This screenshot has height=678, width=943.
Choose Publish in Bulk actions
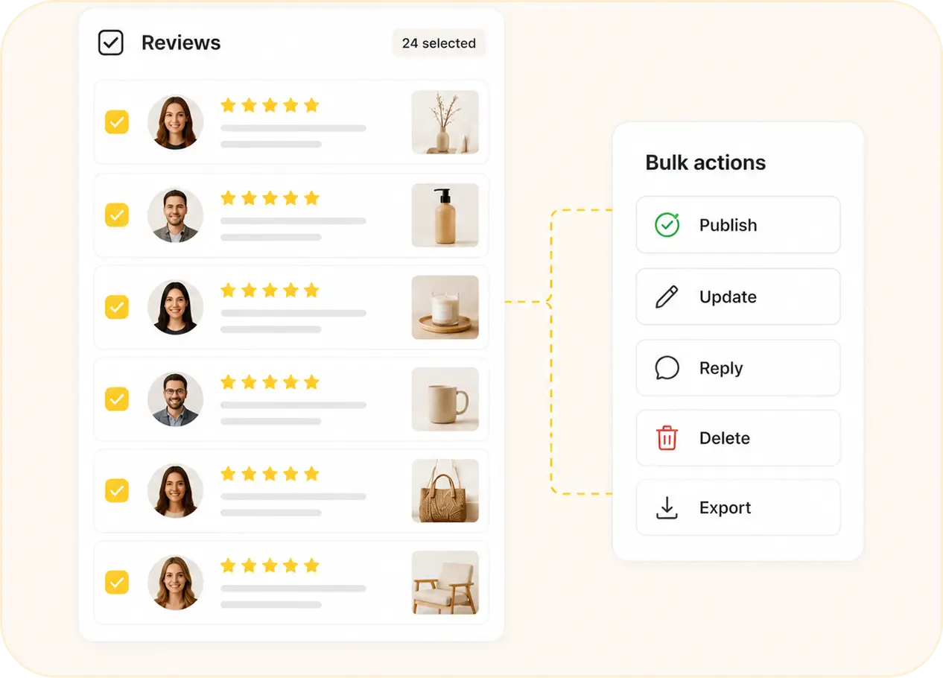coord(738,225)
